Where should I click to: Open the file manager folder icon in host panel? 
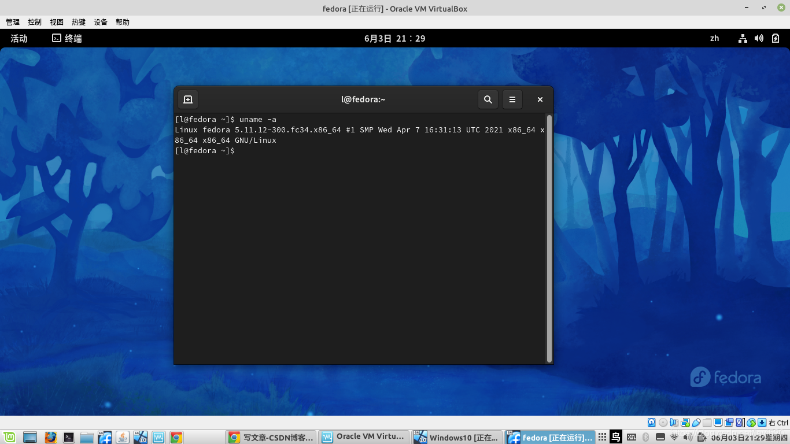click(x=87, y=437)
